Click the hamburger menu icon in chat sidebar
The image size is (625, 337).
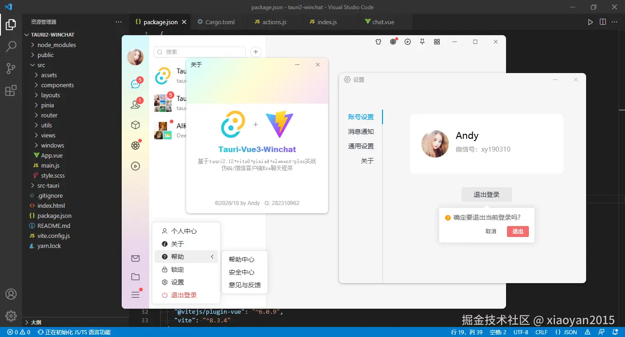pos(135,295)
